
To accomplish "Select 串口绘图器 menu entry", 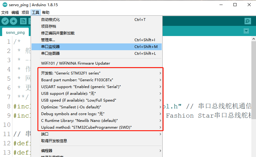I will click(x=50, y=54).
